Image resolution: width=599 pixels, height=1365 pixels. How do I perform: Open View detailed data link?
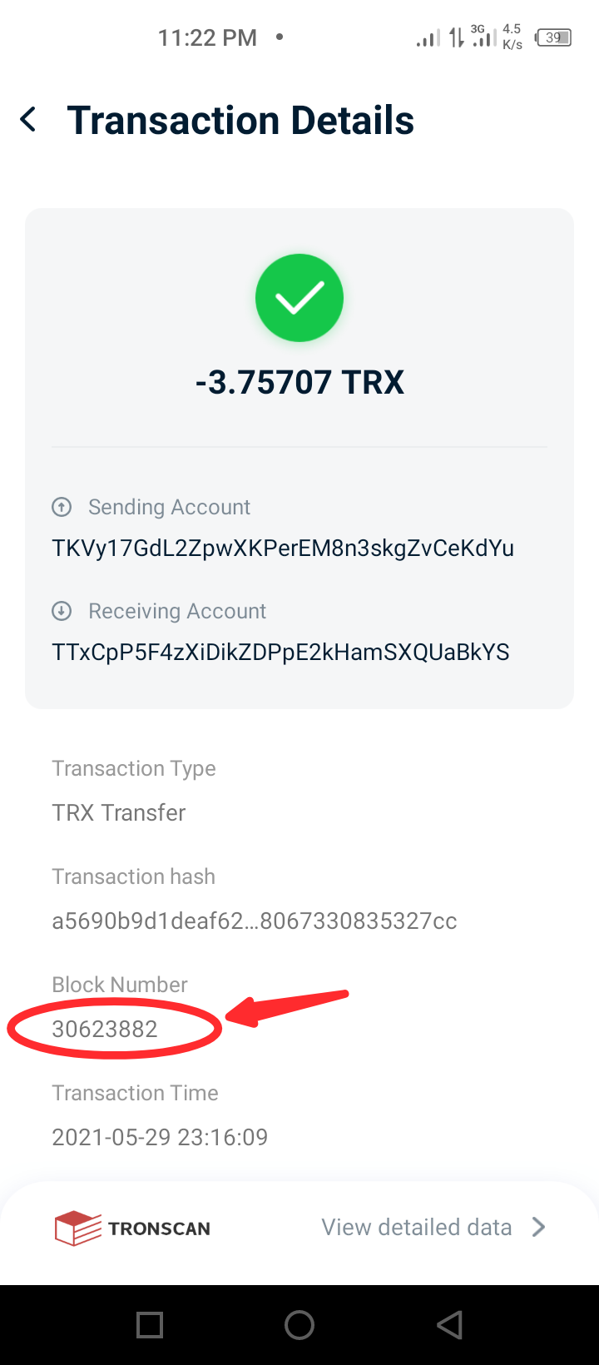pyautogui.click(x=417, y=1227)
